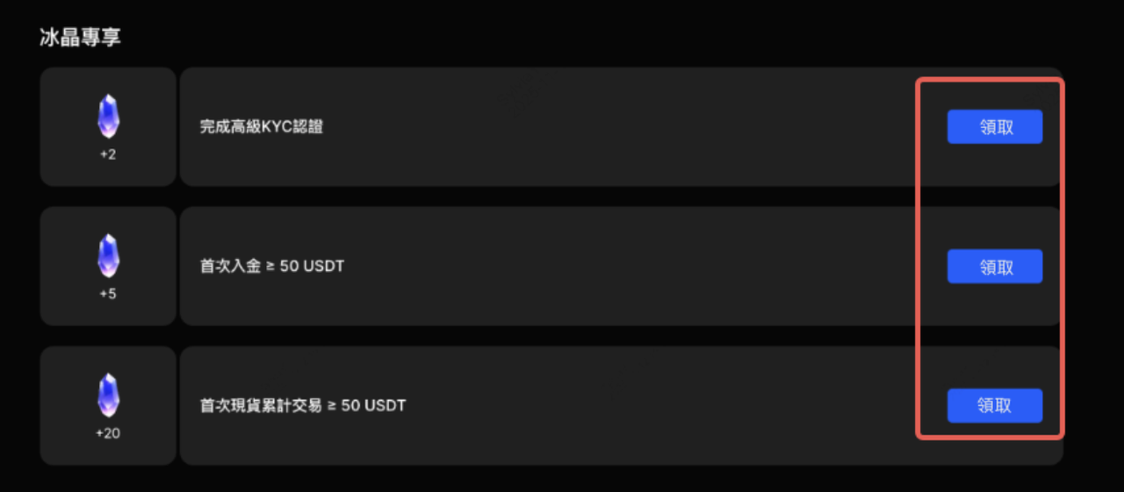Select the 完成高級KYC認證 task text
The width and height of the screenshot is (1124, 492).
click(262, 127)
